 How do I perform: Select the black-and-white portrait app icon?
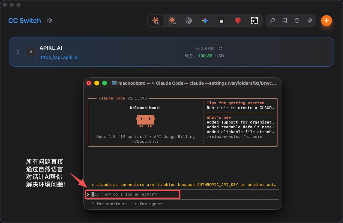point(254,21)
